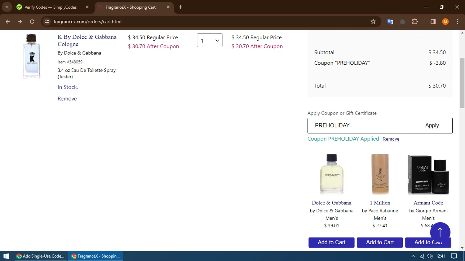Go forward in browser history

(20, 22)
